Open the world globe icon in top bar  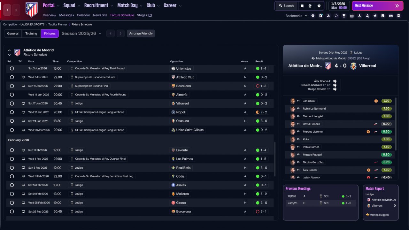click(310, 6)
